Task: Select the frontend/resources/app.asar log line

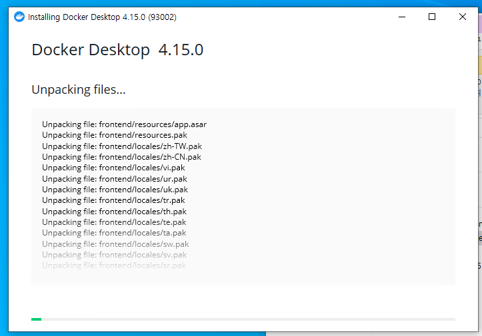Action: [x=124, y=124]
